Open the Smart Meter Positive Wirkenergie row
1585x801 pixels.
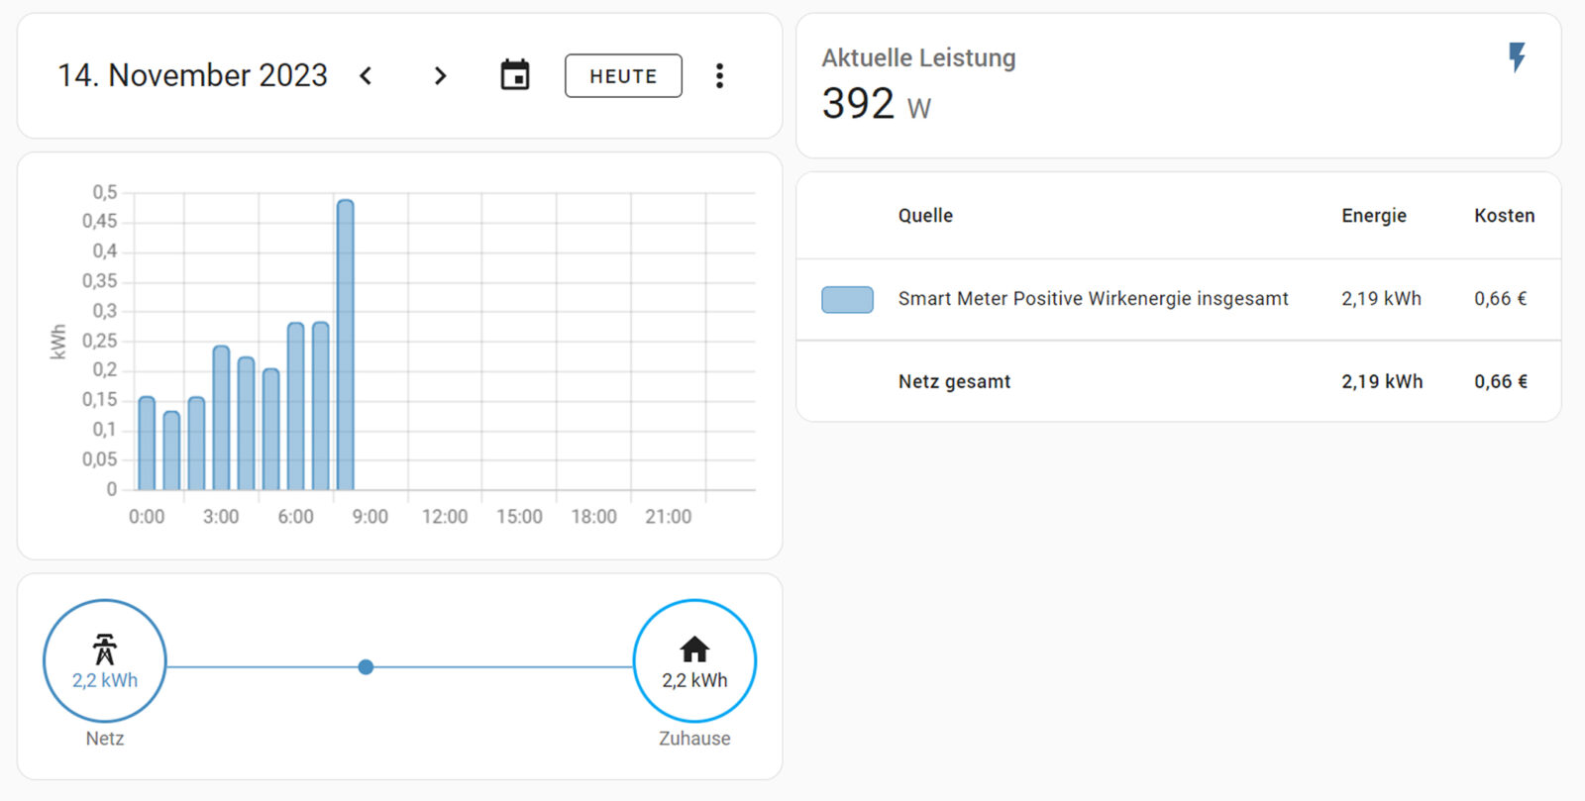click(1093, 299)
